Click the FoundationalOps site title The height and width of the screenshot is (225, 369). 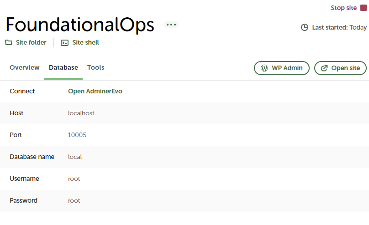point(79,25)
